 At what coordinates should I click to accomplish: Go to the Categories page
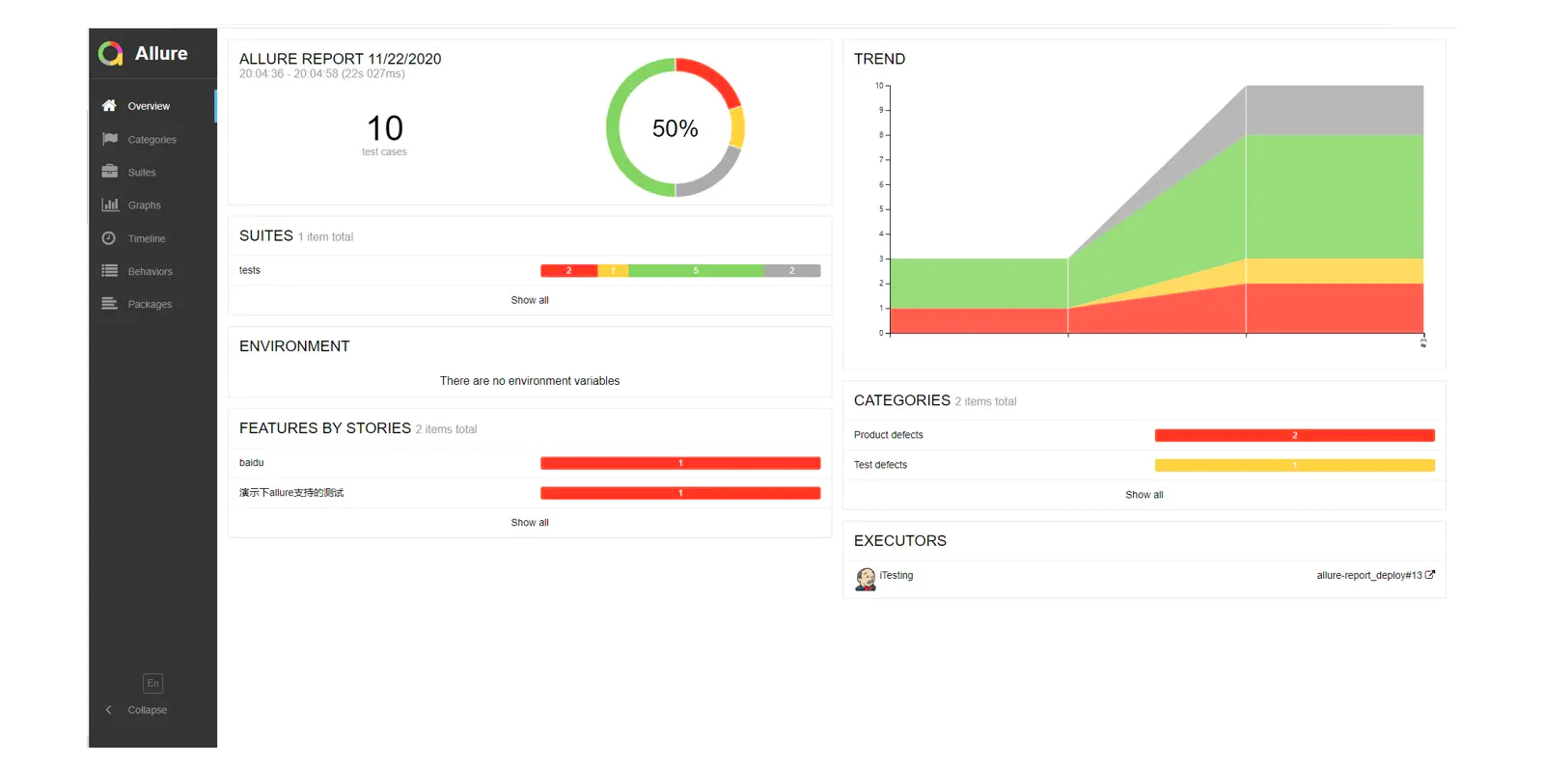[152, 139]
